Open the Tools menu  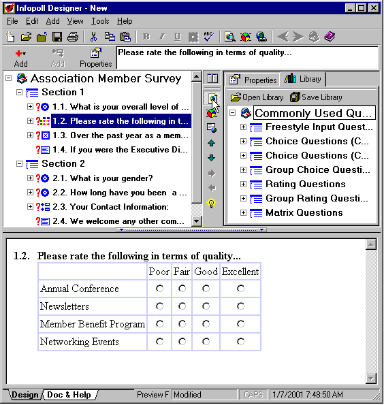click(100, 21)
